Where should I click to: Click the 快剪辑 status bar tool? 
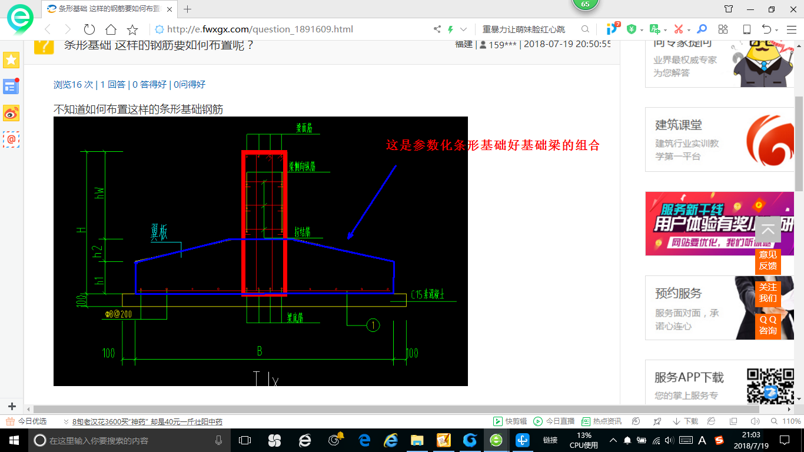click(511, 421)
